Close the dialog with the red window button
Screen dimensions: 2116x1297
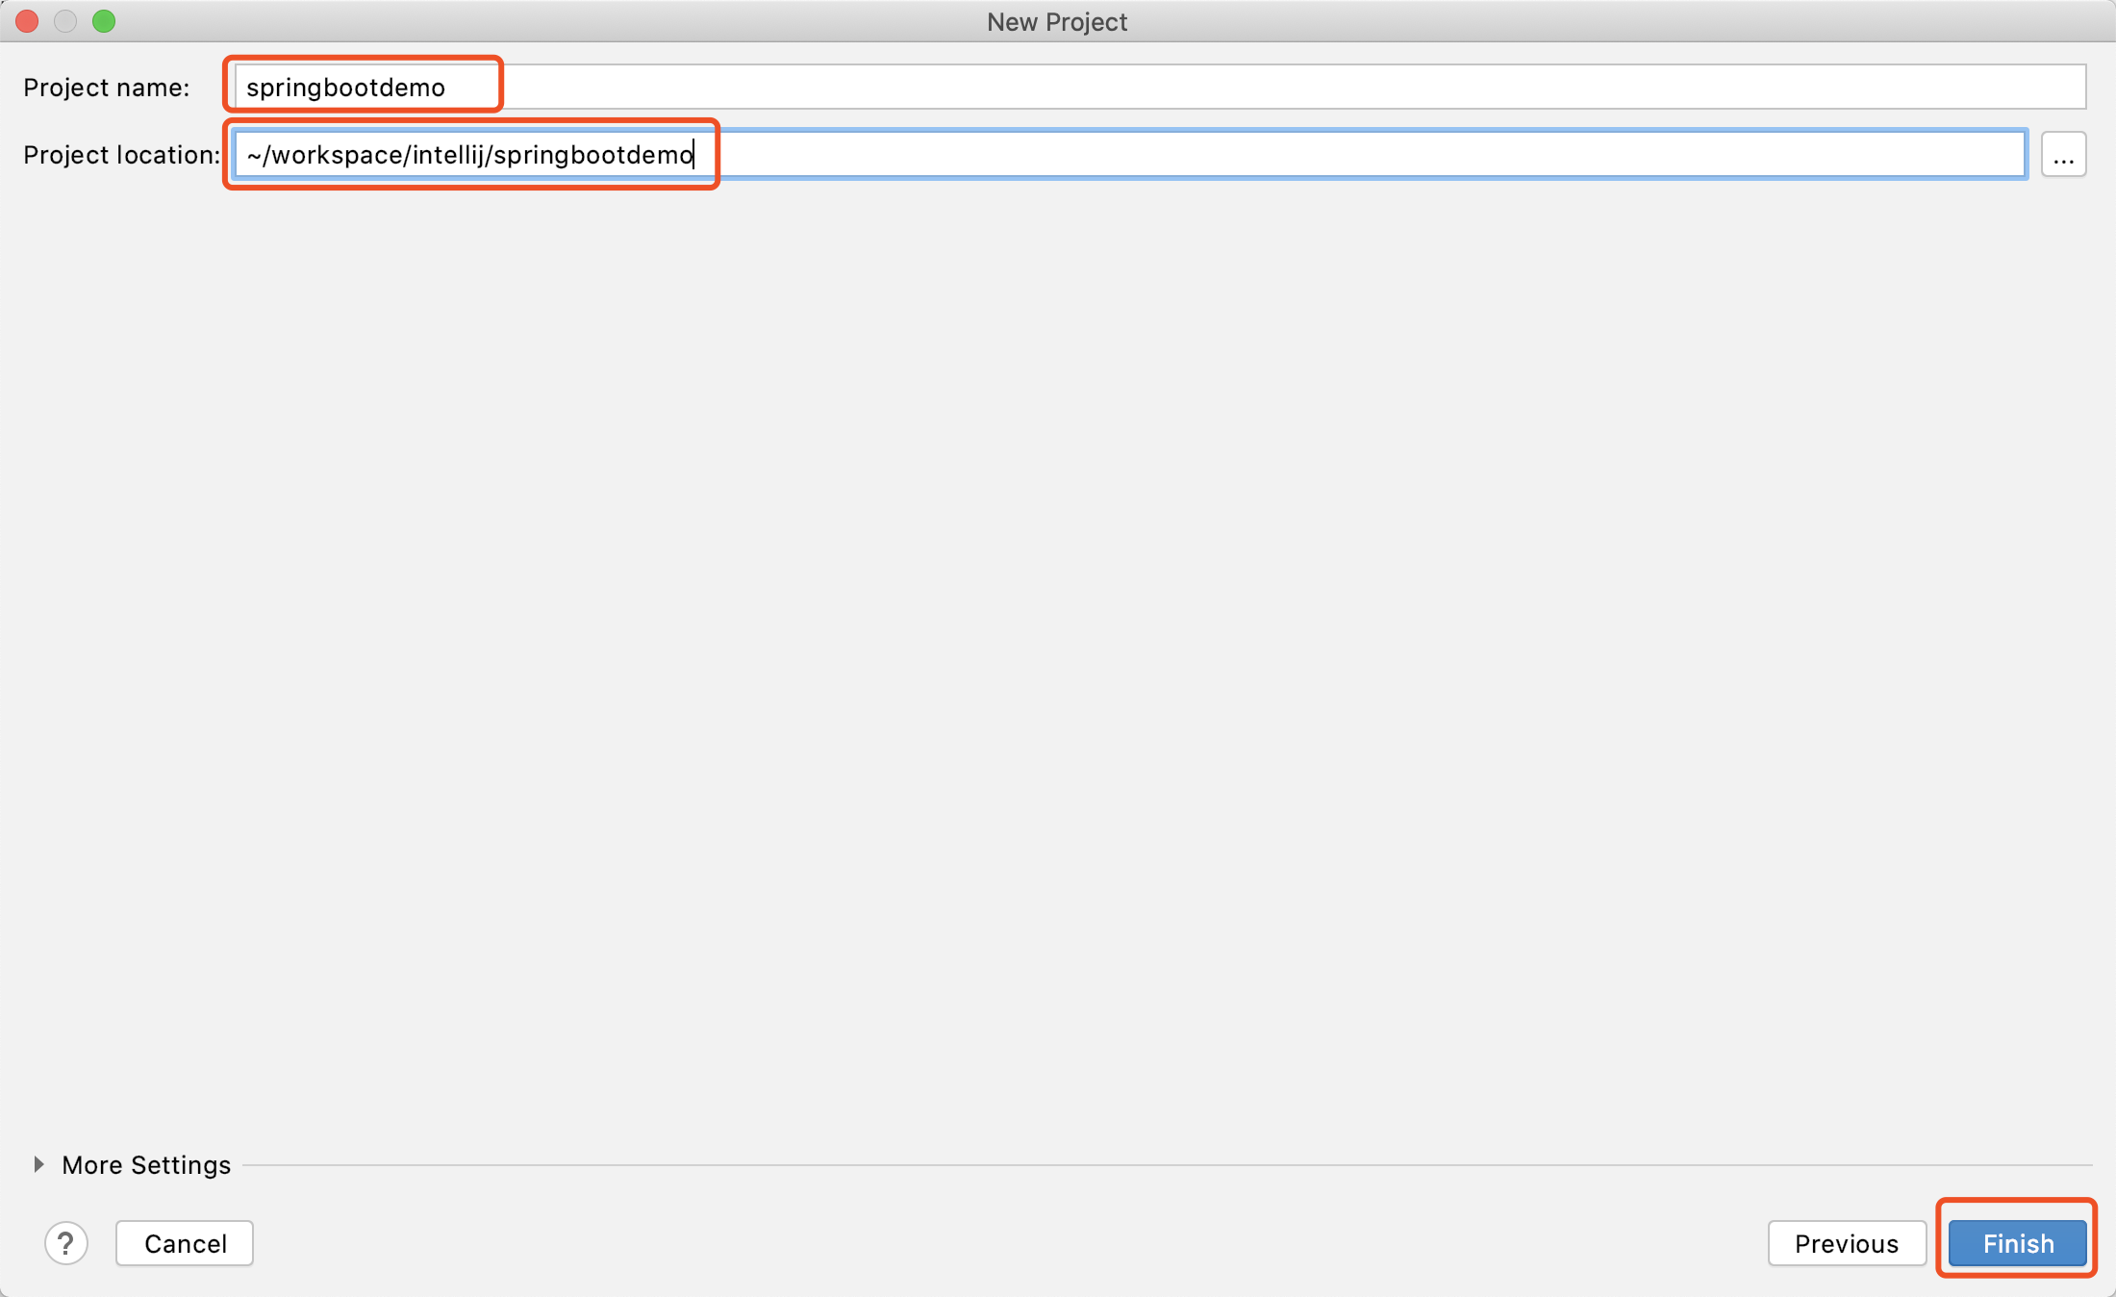tap(27, 21)
